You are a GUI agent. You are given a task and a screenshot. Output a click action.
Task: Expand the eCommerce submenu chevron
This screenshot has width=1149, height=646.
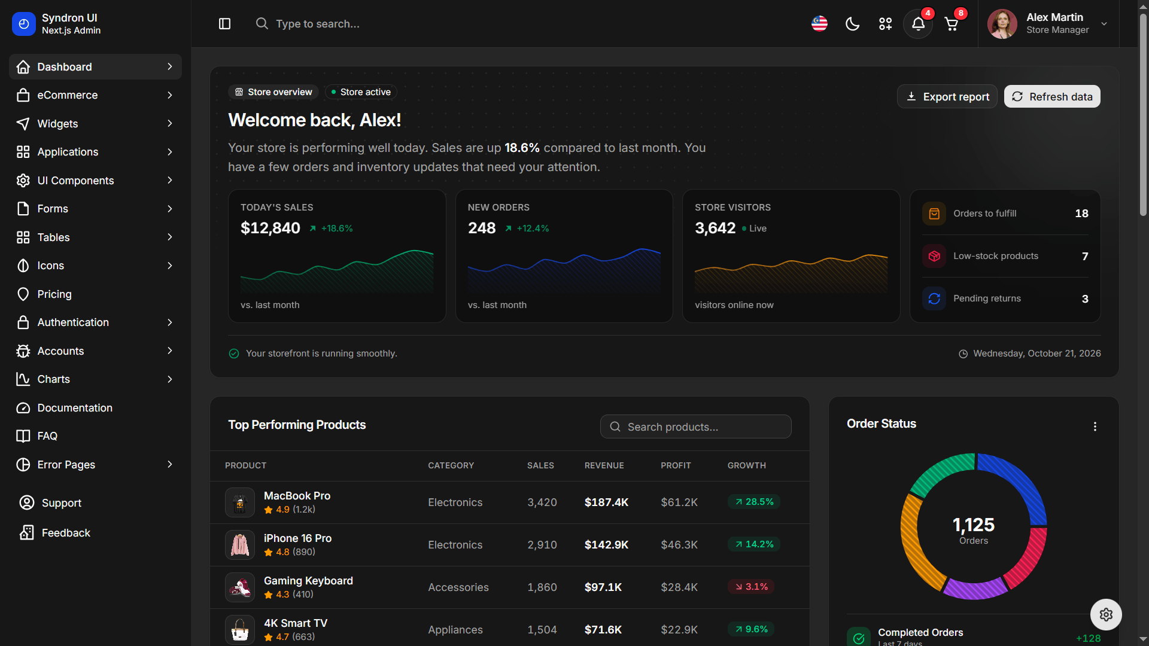pyautogui.click(x=170, y=95)
